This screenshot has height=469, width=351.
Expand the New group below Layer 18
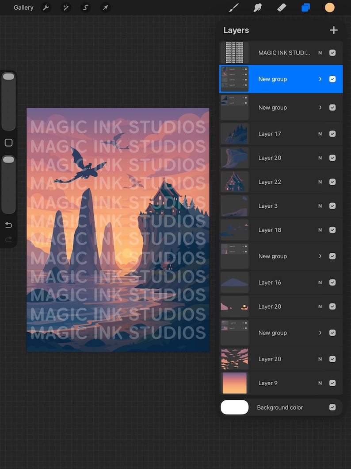pyautogui.click(x=320, y=256)
